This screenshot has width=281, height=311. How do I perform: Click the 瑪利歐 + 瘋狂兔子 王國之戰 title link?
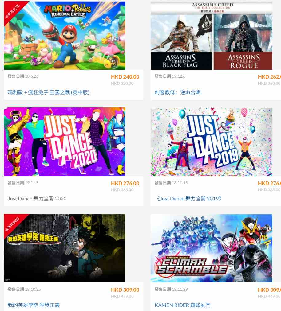point(49,92)
